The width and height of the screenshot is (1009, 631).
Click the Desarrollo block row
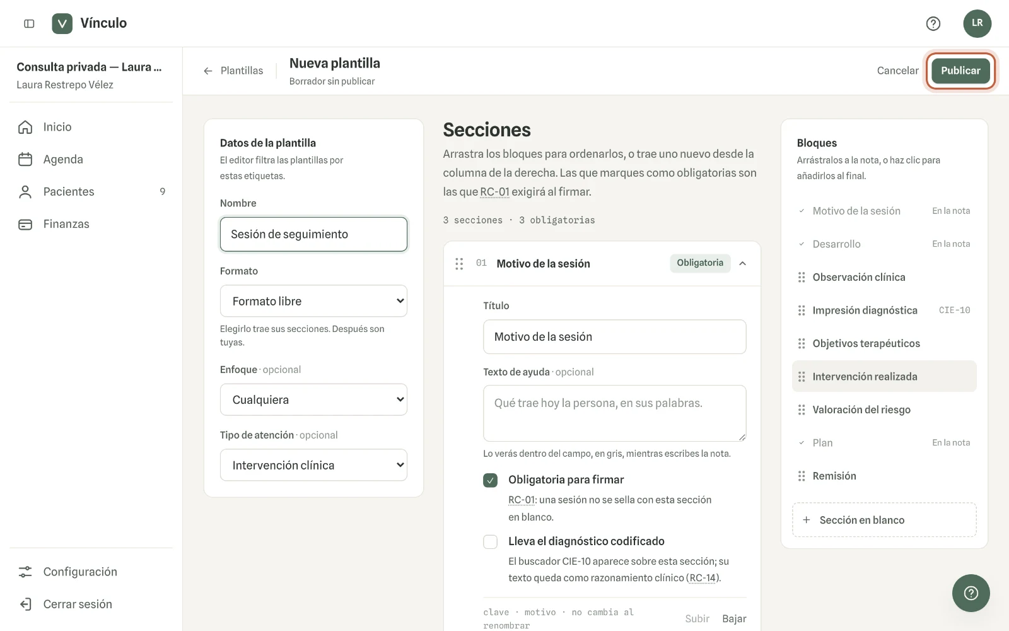(884, 244)
